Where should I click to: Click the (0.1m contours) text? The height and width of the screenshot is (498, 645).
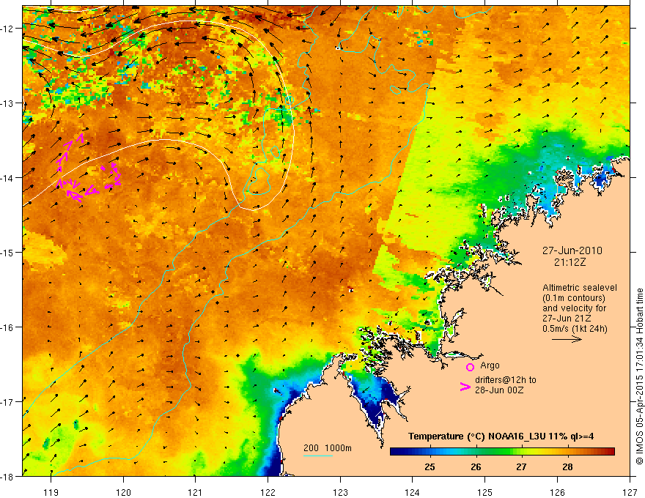[x=574, y=298]
